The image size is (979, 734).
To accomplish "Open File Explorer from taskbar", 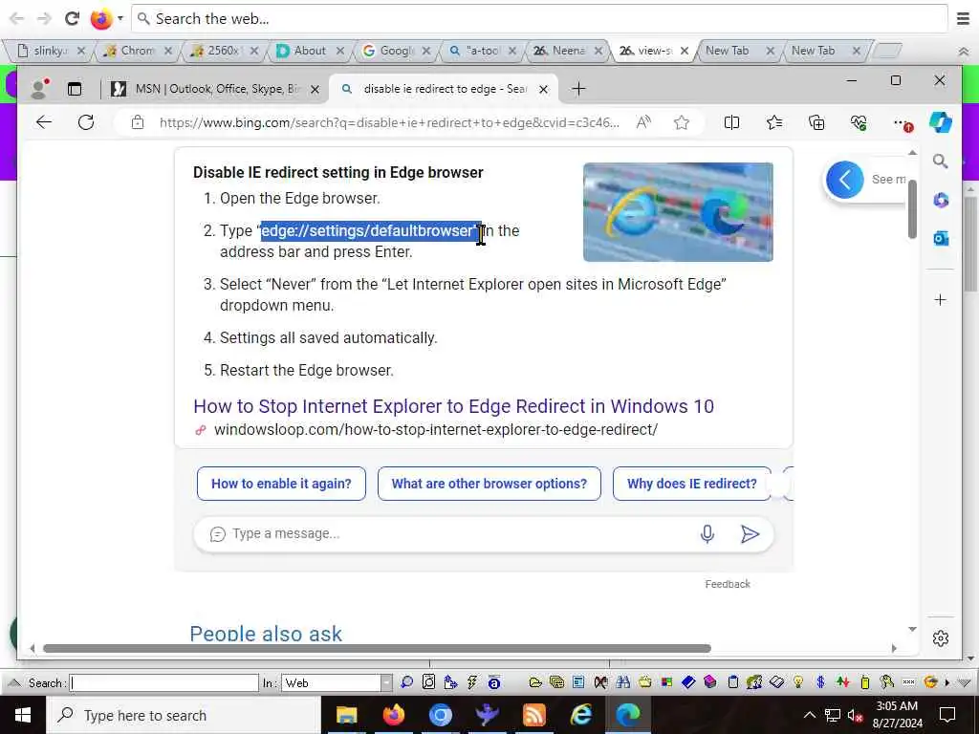I will click(346, 715).
